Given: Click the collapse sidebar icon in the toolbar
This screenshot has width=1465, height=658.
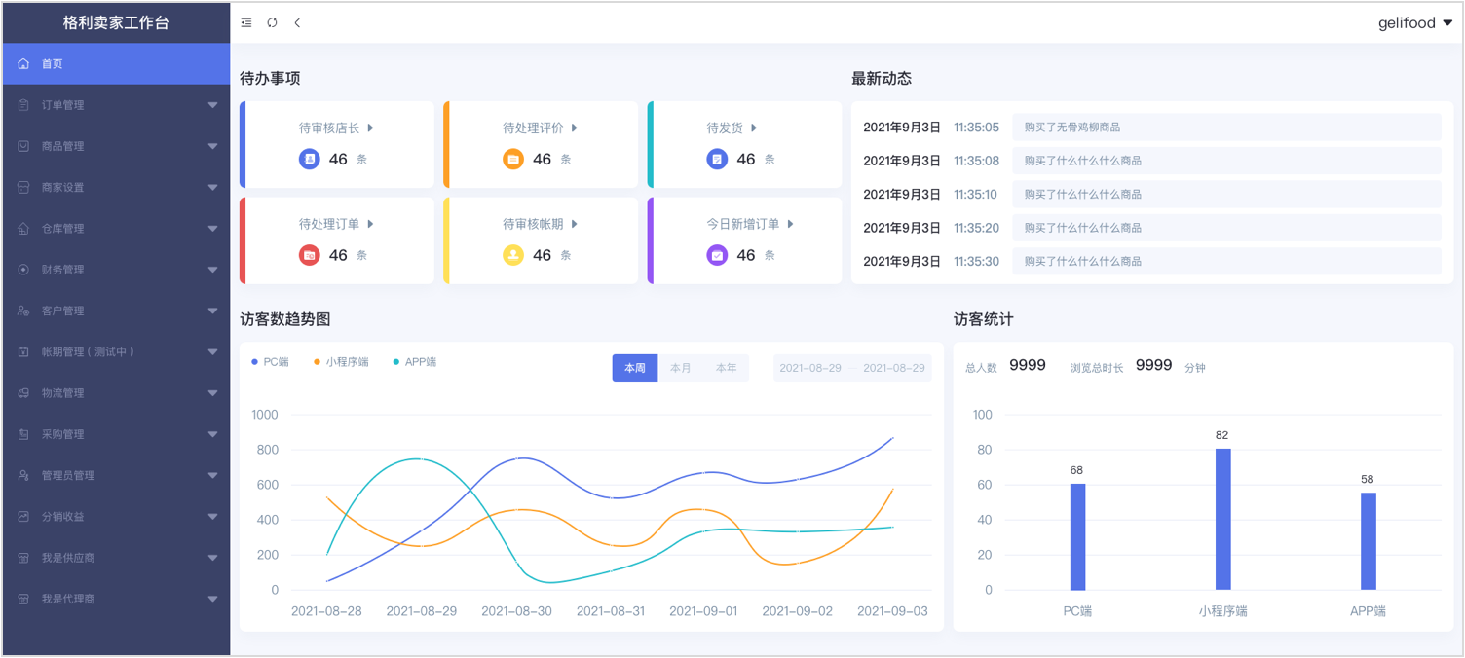Looking at the screenshot, I should pos(246,21).
